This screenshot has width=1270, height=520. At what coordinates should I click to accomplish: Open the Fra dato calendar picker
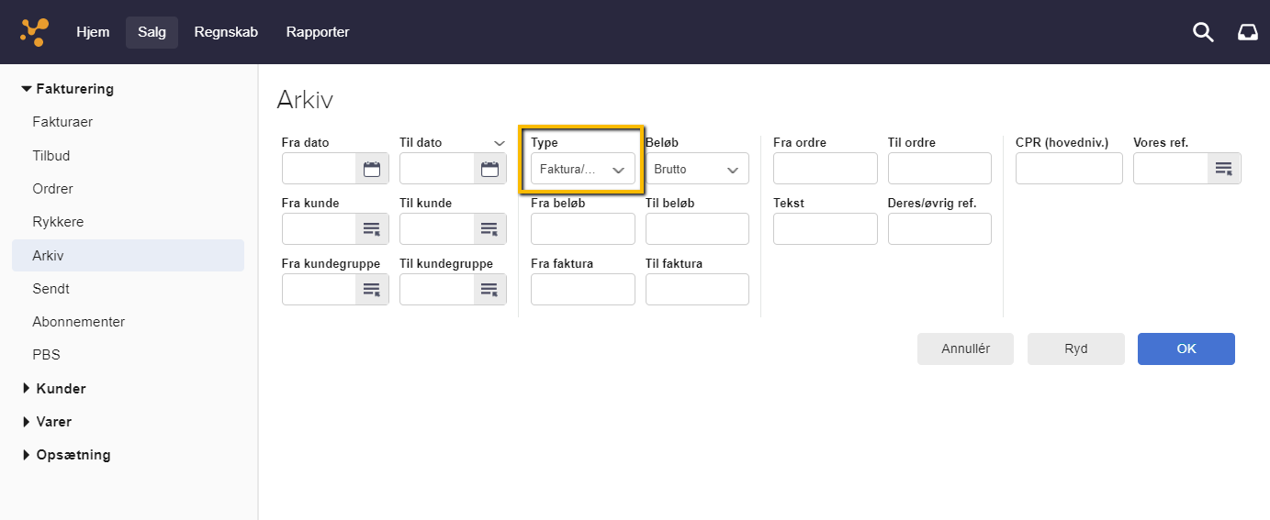[372, 169]
